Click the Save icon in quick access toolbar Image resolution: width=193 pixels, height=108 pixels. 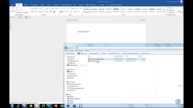click(x=11, y=17)
